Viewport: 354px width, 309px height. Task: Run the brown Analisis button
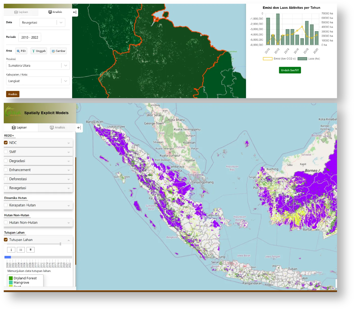[13, 94]
